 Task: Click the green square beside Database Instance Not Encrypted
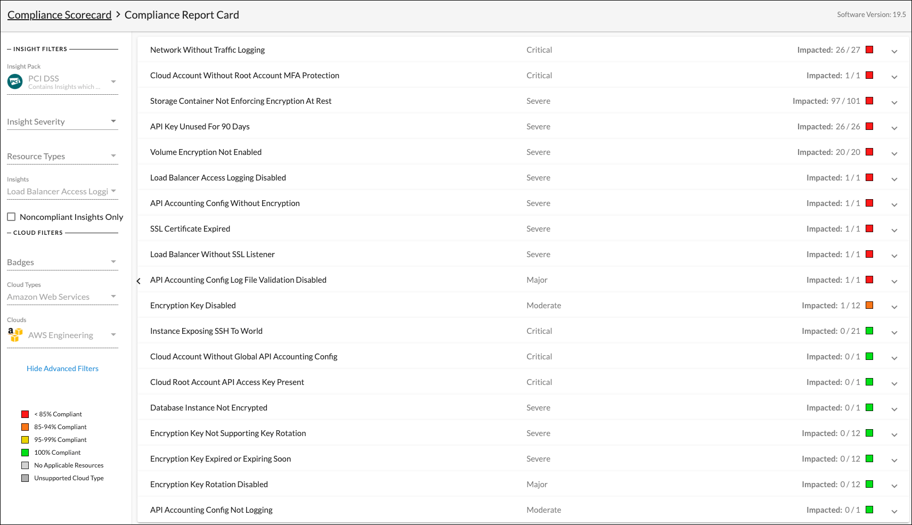869,407
